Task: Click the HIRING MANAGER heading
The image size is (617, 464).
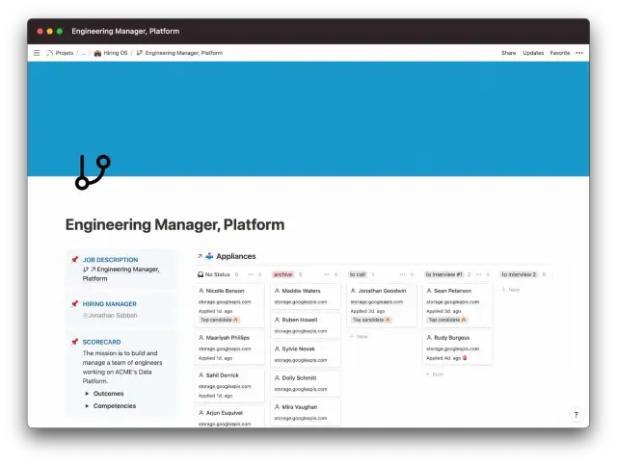Action: pos(109,303)
